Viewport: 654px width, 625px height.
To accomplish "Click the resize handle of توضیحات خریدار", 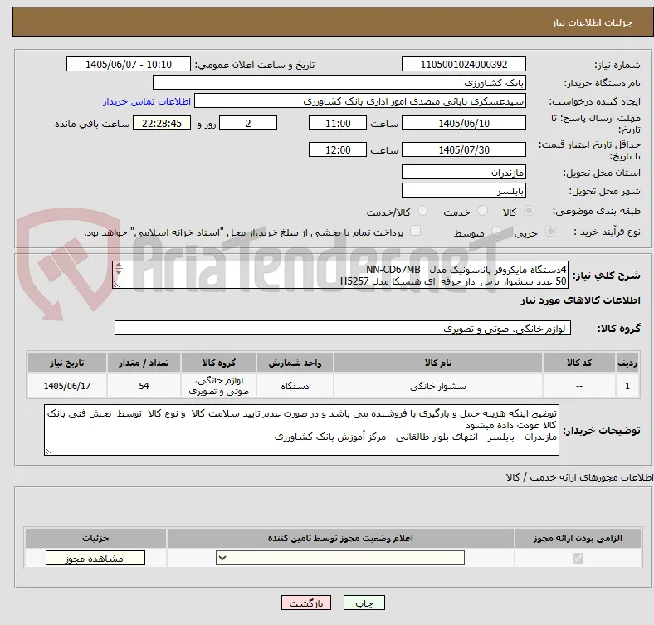I will click(48, 451).
